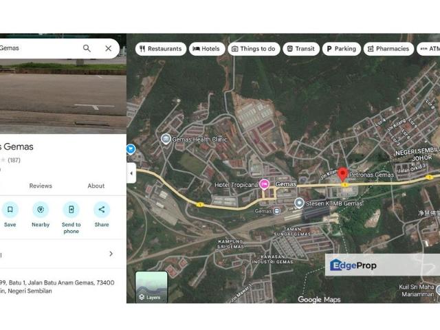The image size is (440, 330).
Task: Select the Stesen KTMB Gemas marker
Action: point(299,203)
